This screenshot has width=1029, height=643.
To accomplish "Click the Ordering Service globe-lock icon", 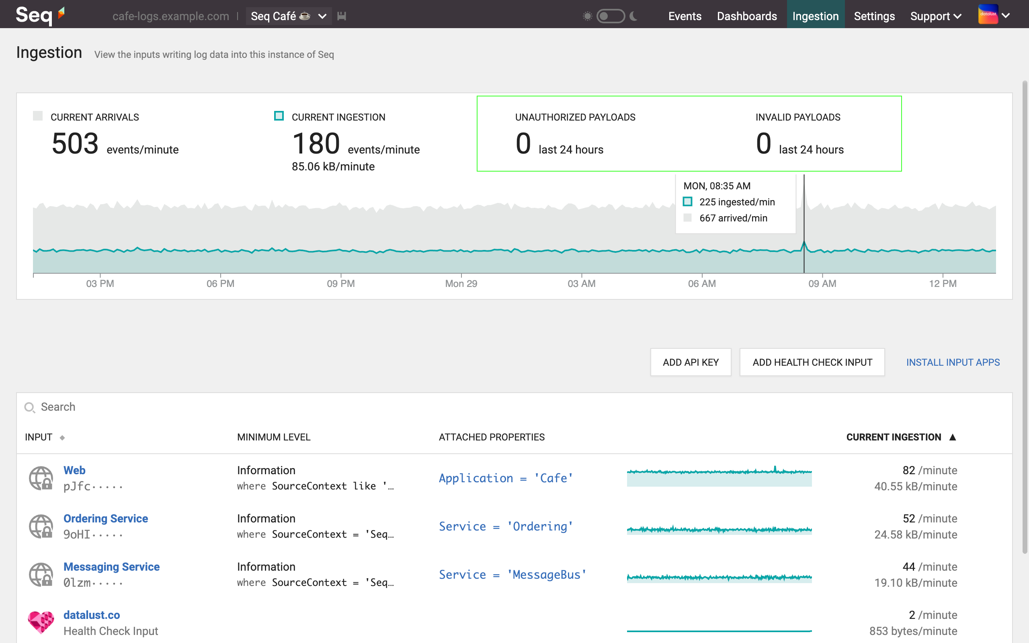I will (41, 526).
